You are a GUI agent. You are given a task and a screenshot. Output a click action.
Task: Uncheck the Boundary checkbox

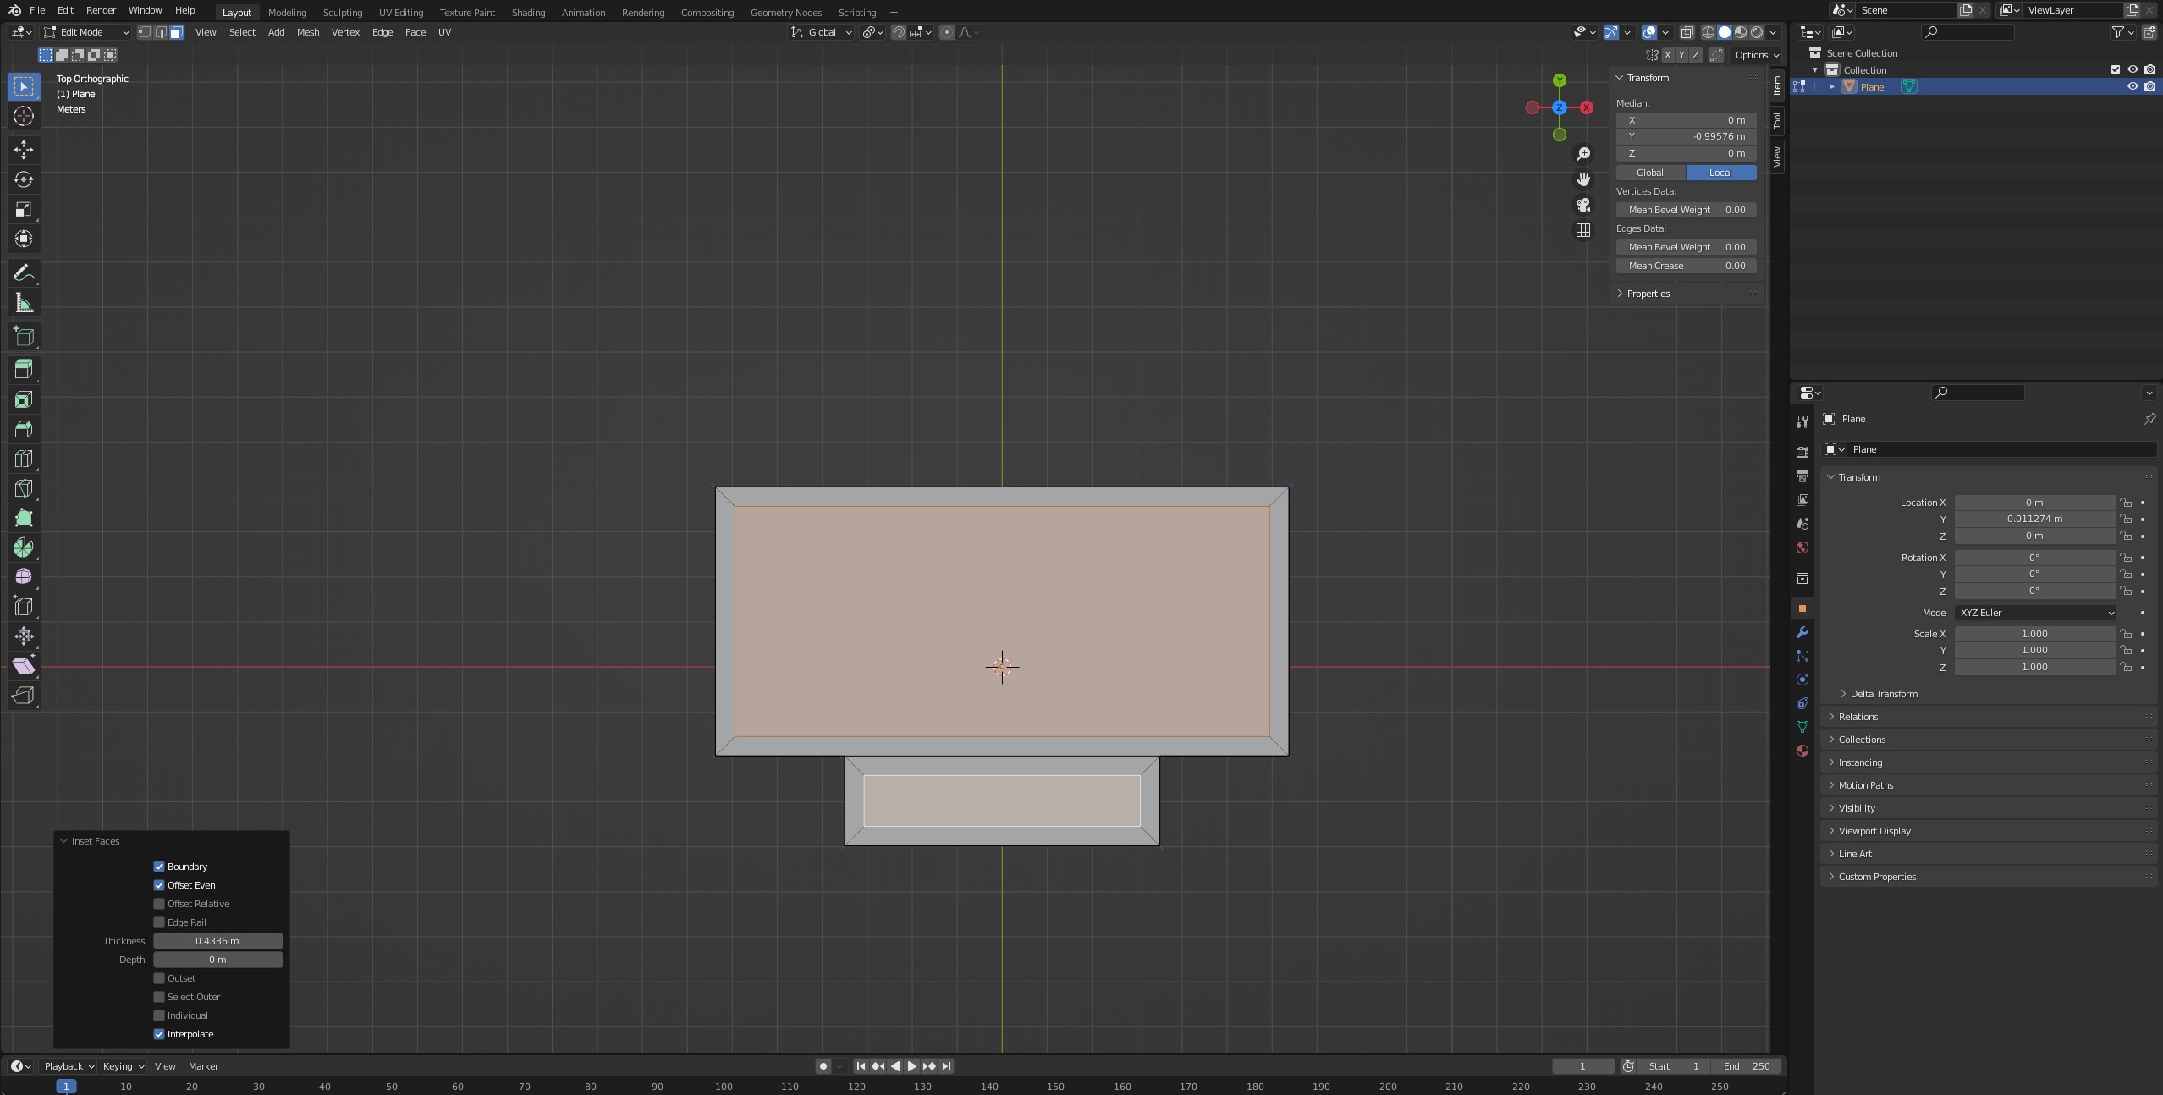pyautogui.click(x=159, y=867)
